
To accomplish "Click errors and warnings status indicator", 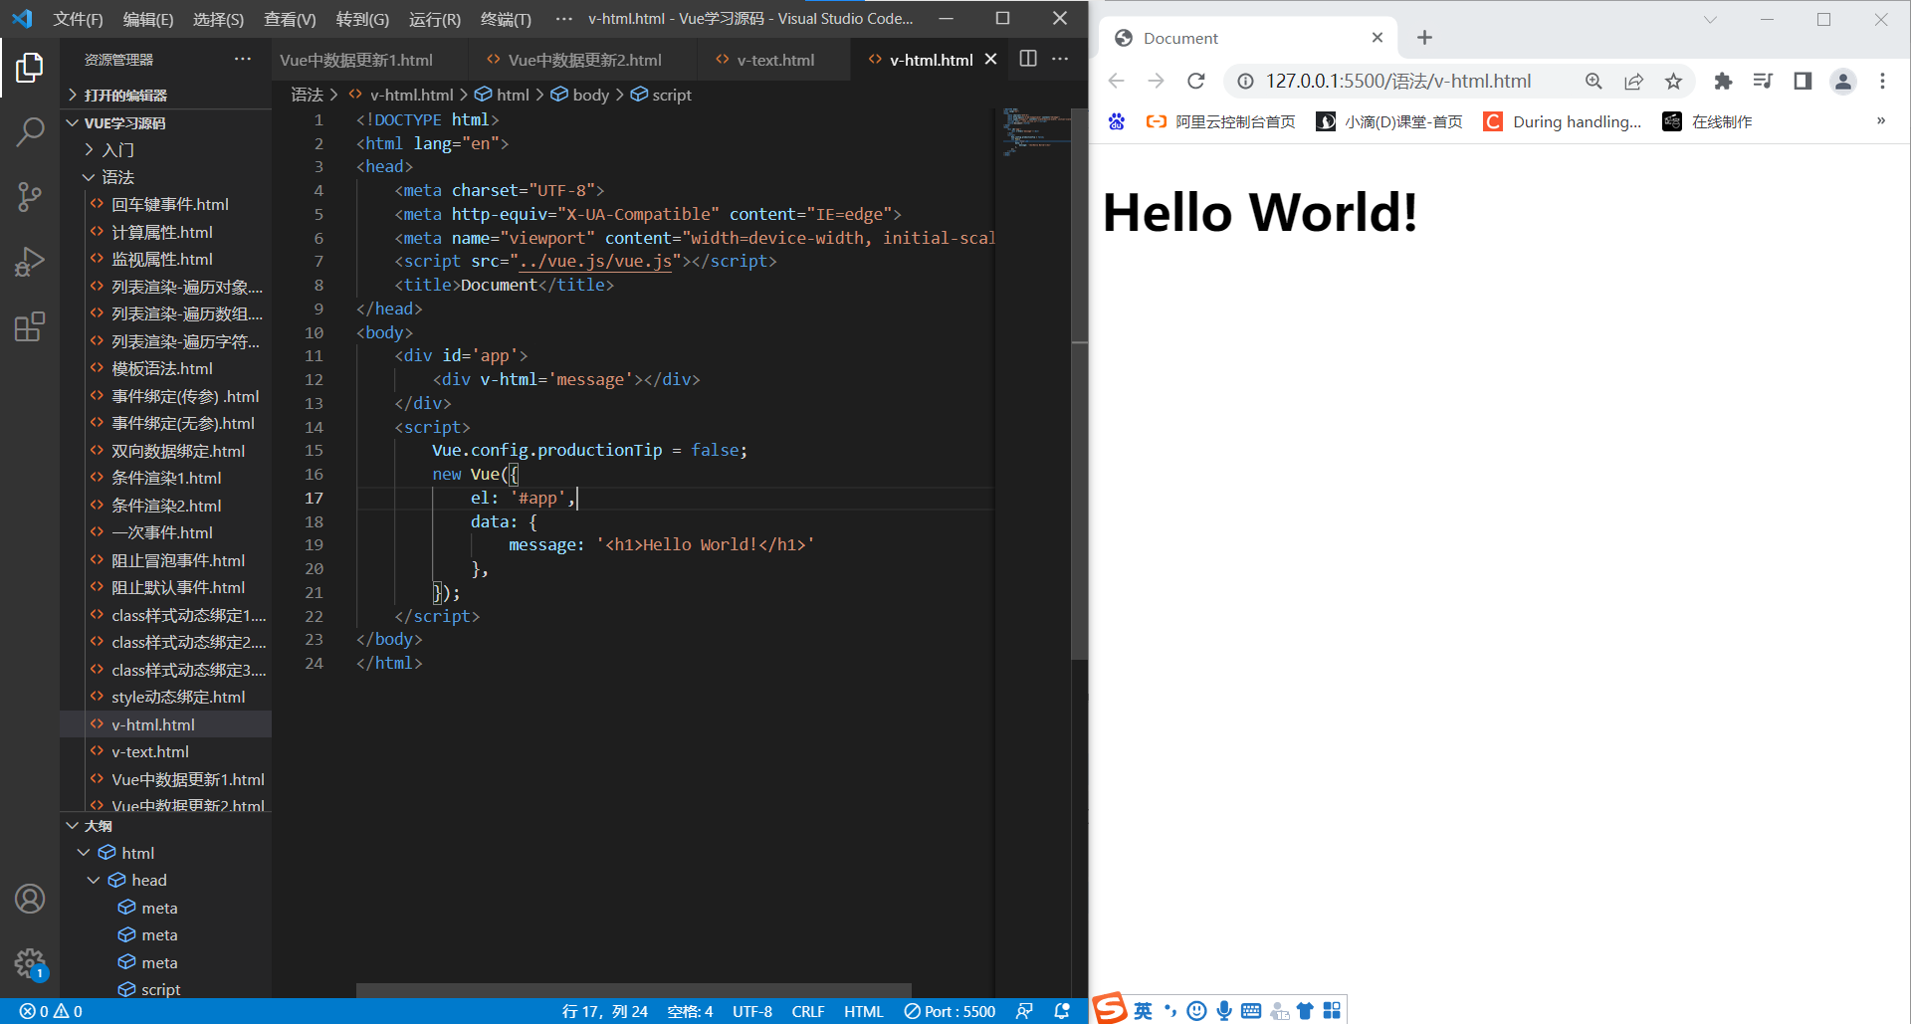I will click(51, 1011).
